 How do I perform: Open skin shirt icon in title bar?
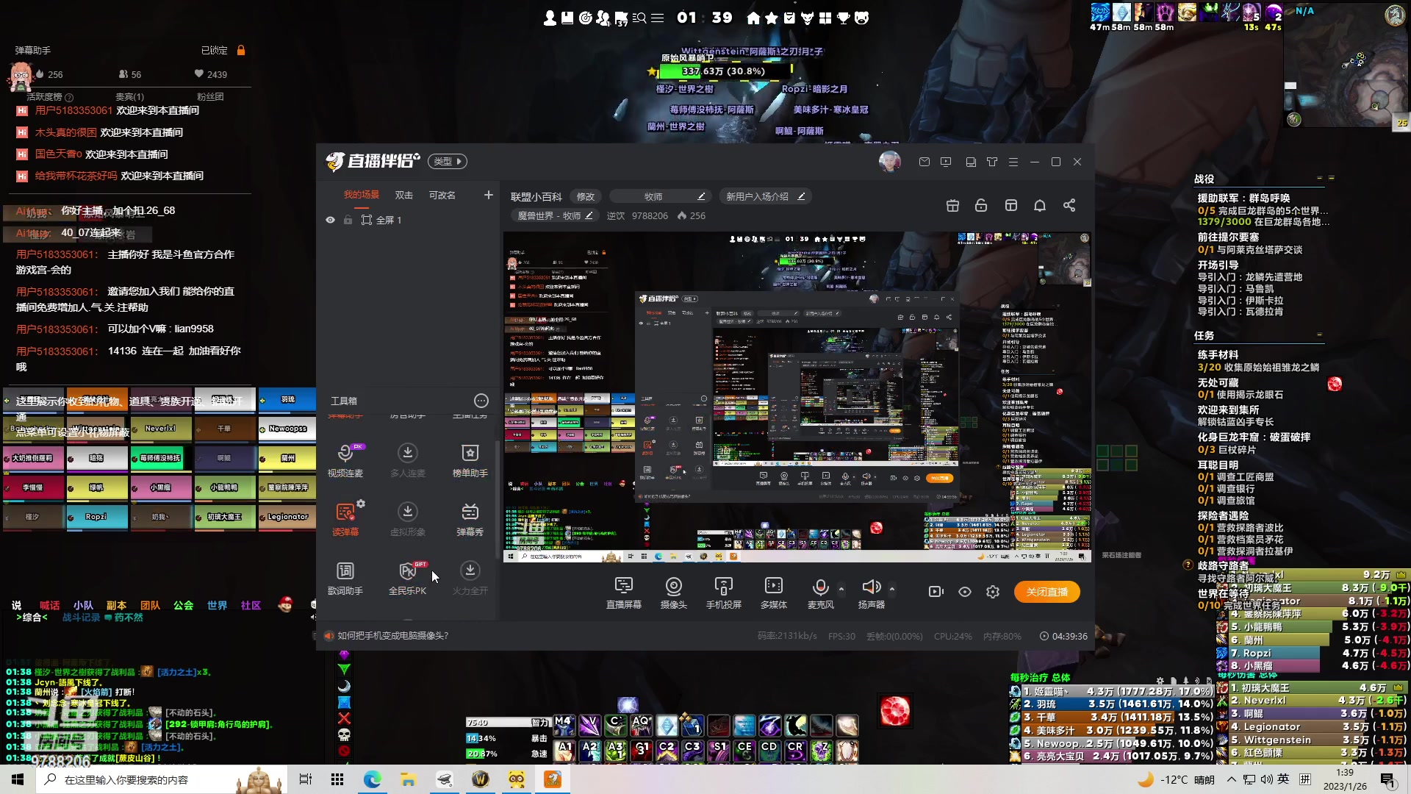(992, 162)
